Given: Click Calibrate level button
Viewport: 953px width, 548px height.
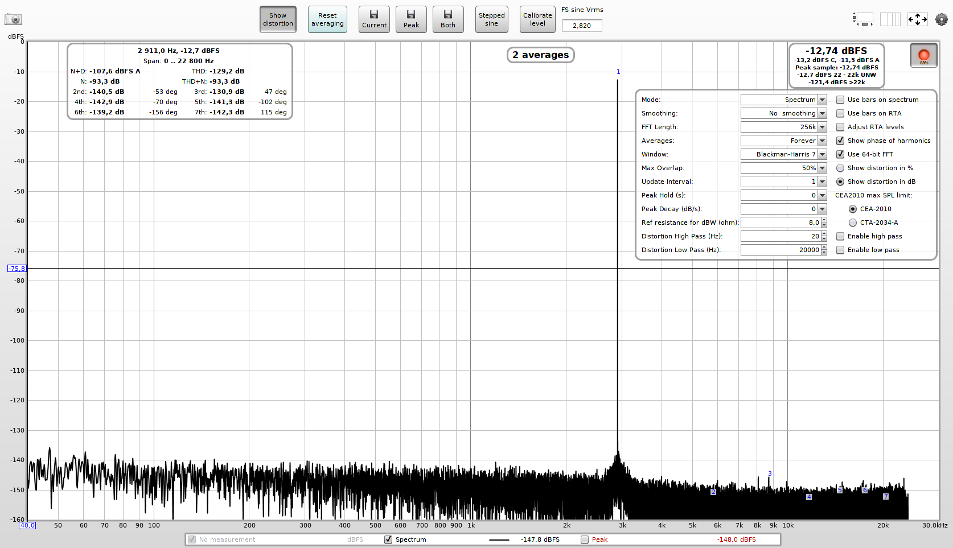Looking at the screenshot, I should point(537,19).
